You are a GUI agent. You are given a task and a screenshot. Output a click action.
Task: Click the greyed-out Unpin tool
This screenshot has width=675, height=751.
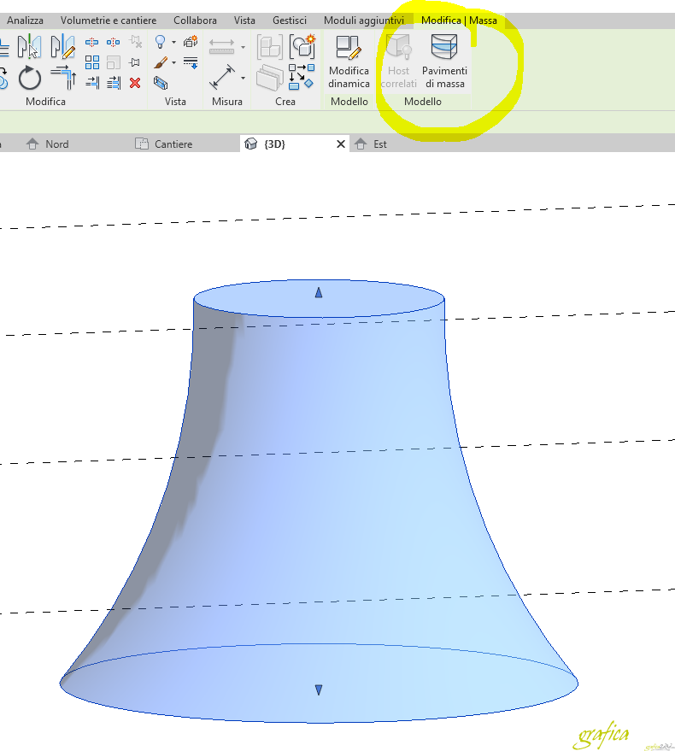(136, 42)
